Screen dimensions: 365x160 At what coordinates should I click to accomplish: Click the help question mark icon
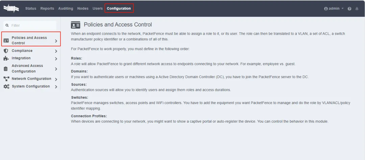point(349,8)
